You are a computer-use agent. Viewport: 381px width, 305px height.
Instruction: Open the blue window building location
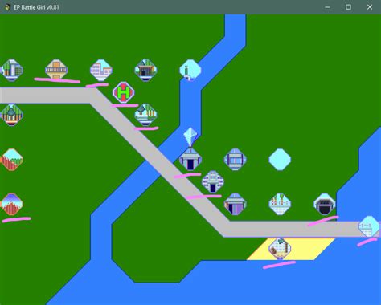[x=235, y=160]
